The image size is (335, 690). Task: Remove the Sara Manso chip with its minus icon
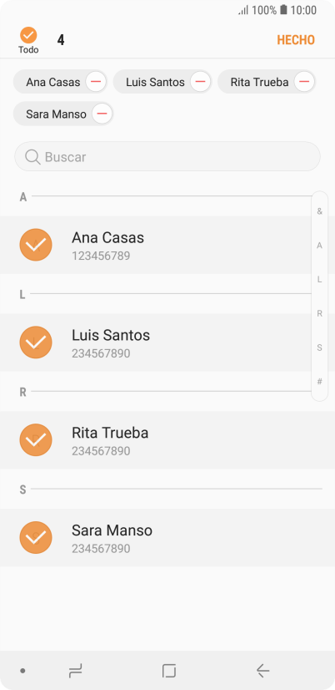coord(102,114)
